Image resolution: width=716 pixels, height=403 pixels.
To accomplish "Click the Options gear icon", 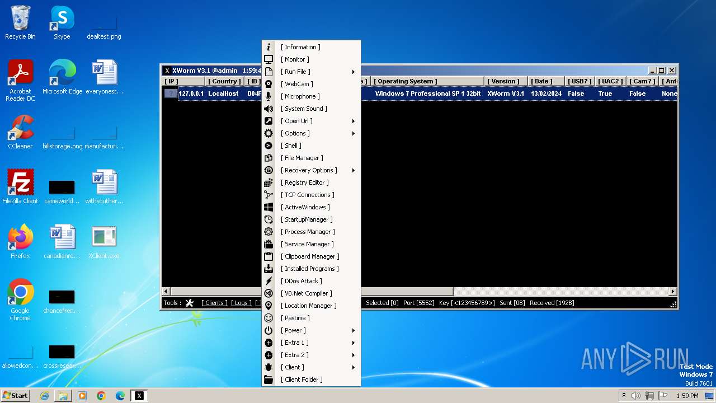I will click(268, 133).
